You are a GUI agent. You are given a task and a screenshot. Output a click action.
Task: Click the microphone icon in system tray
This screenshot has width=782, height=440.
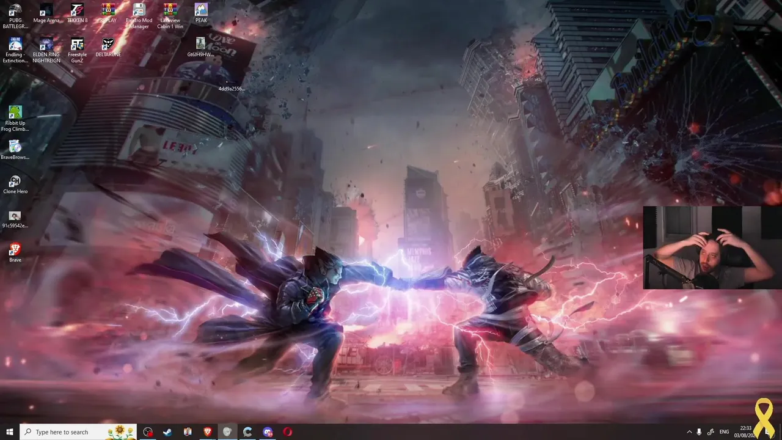pyautogui.click(x=700, y=432)
